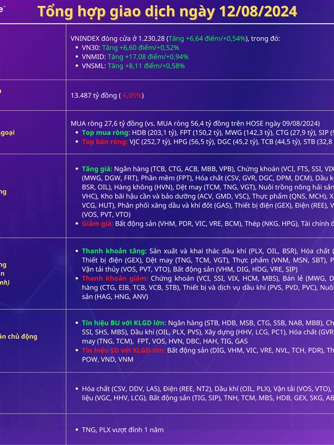Click "Thiết bị và dịch vụ dầu khí (PVS, PVD, PVC)"

(250, 287)
